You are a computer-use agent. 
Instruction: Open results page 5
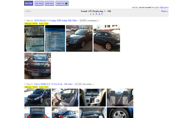tap(102, 14)
